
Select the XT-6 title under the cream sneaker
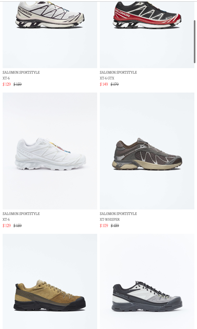(6, 78)
